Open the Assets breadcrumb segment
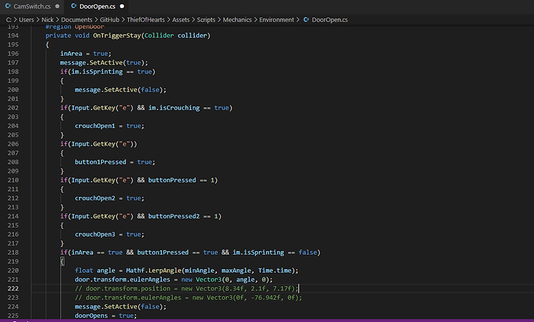The height and width of the screenshot is (322, 534). coord(181,20)
